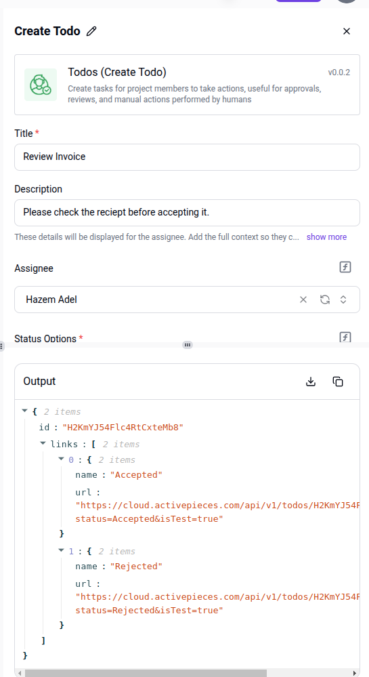Click the Description input field
This screenshot has height=677, width=369.
(x=187, y=212)
